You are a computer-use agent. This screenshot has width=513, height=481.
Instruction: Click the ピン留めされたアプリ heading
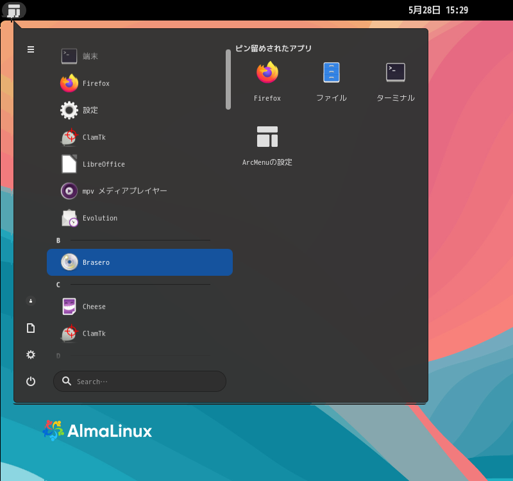(x=274, y=49)
